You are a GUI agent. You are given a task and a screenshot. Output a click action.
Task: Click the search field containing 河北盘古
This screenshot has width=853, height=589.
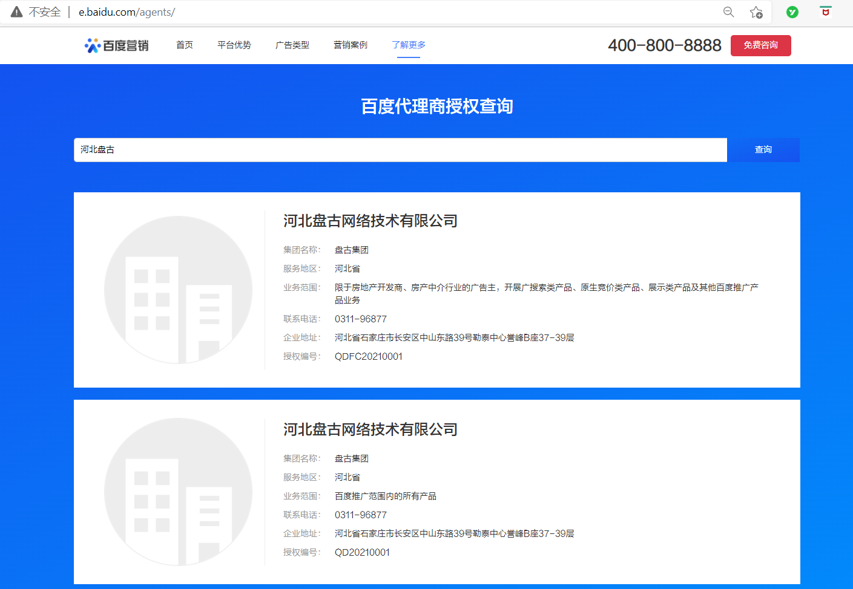pyautogui.click(x=400, y=150)
